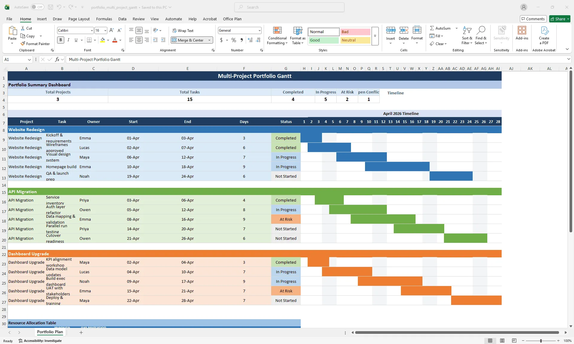
Task: Select the Format Painter tool
Action: tap(35, 43)
